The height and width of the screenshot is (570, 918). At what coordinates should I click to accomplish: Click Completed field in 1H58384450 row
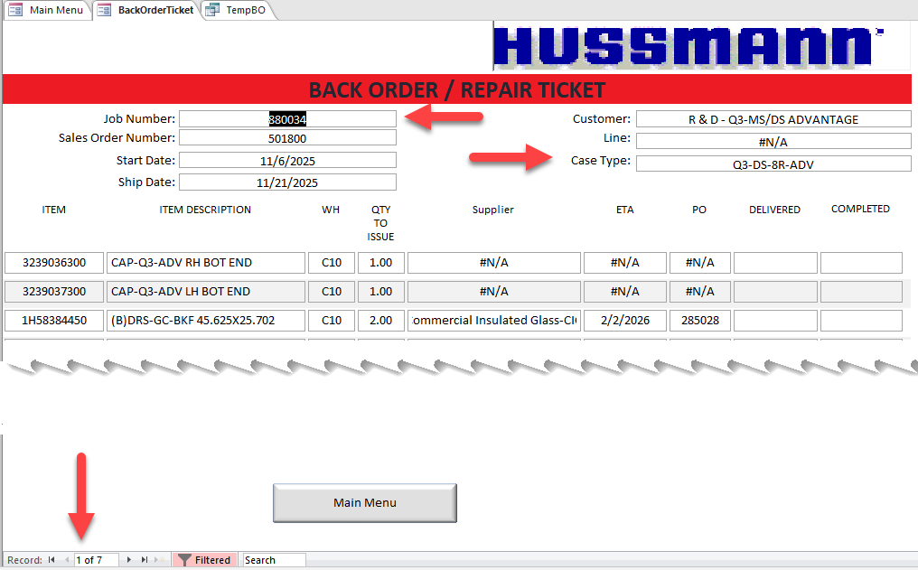pos(861,320)
